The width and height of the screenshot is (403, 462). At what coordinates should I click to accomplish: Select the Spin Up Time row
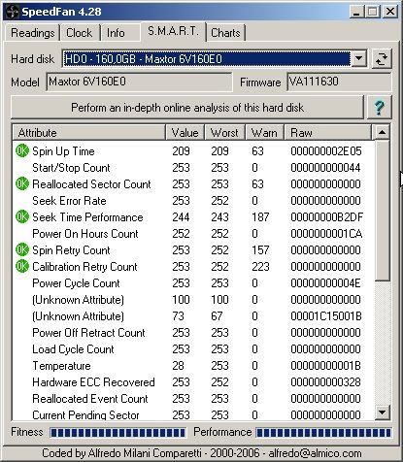tap(193, 150)
